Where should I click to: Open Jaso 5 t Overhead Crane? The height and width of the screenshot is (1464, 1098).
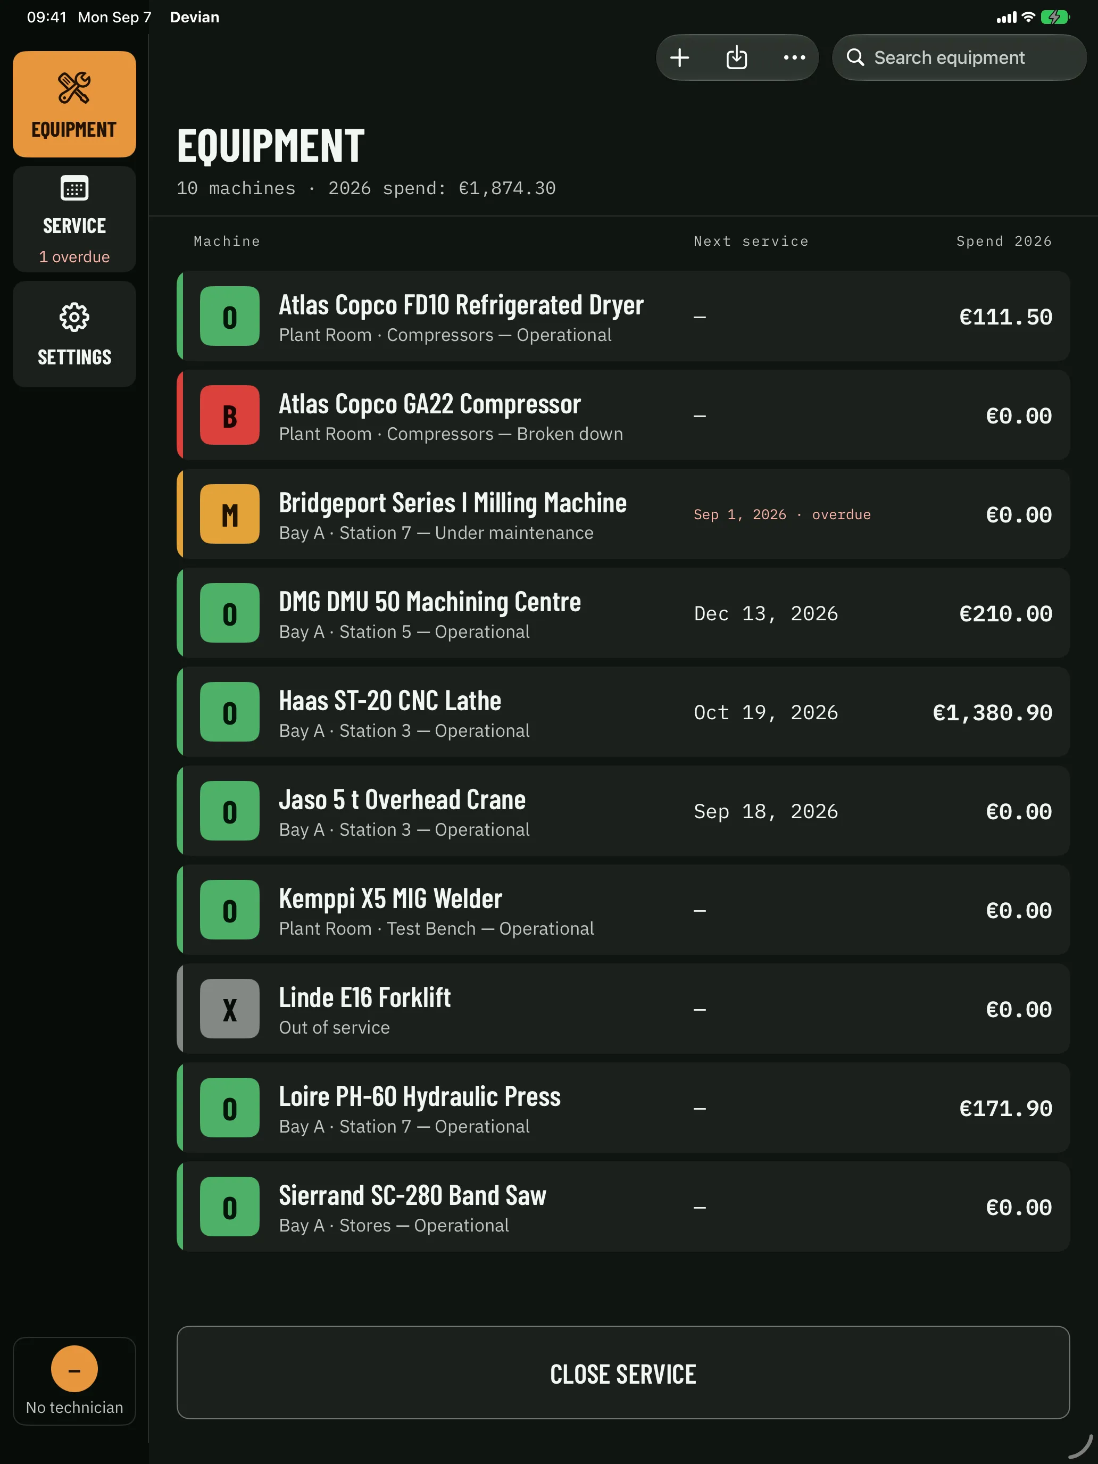[623, 811]
